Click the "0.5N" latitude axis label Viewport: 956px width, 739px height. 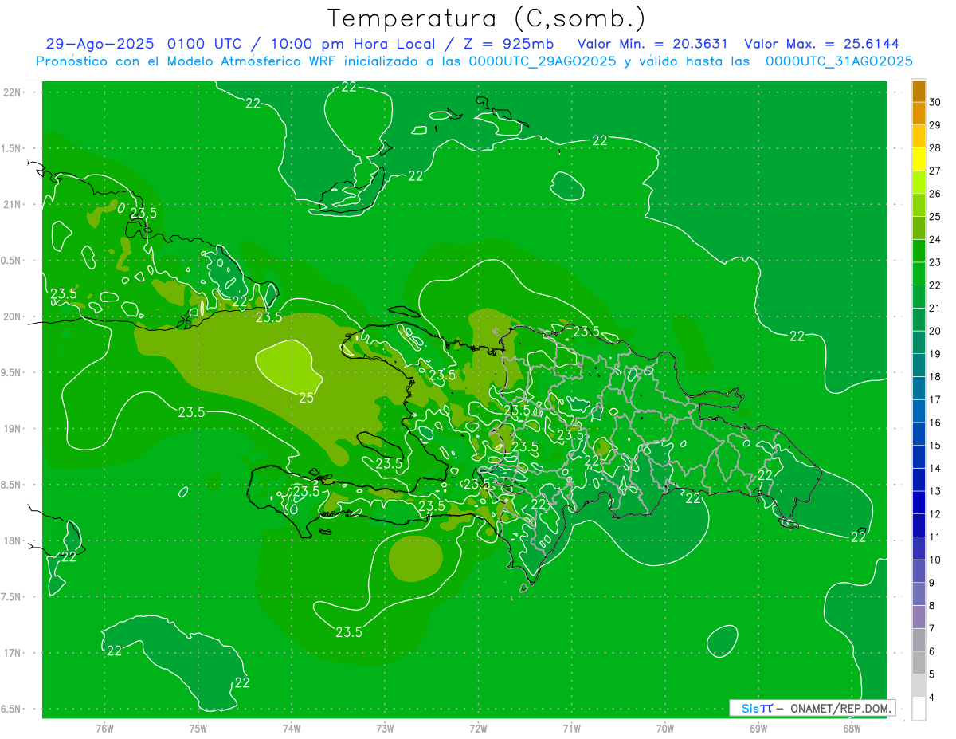pos(12,261)
